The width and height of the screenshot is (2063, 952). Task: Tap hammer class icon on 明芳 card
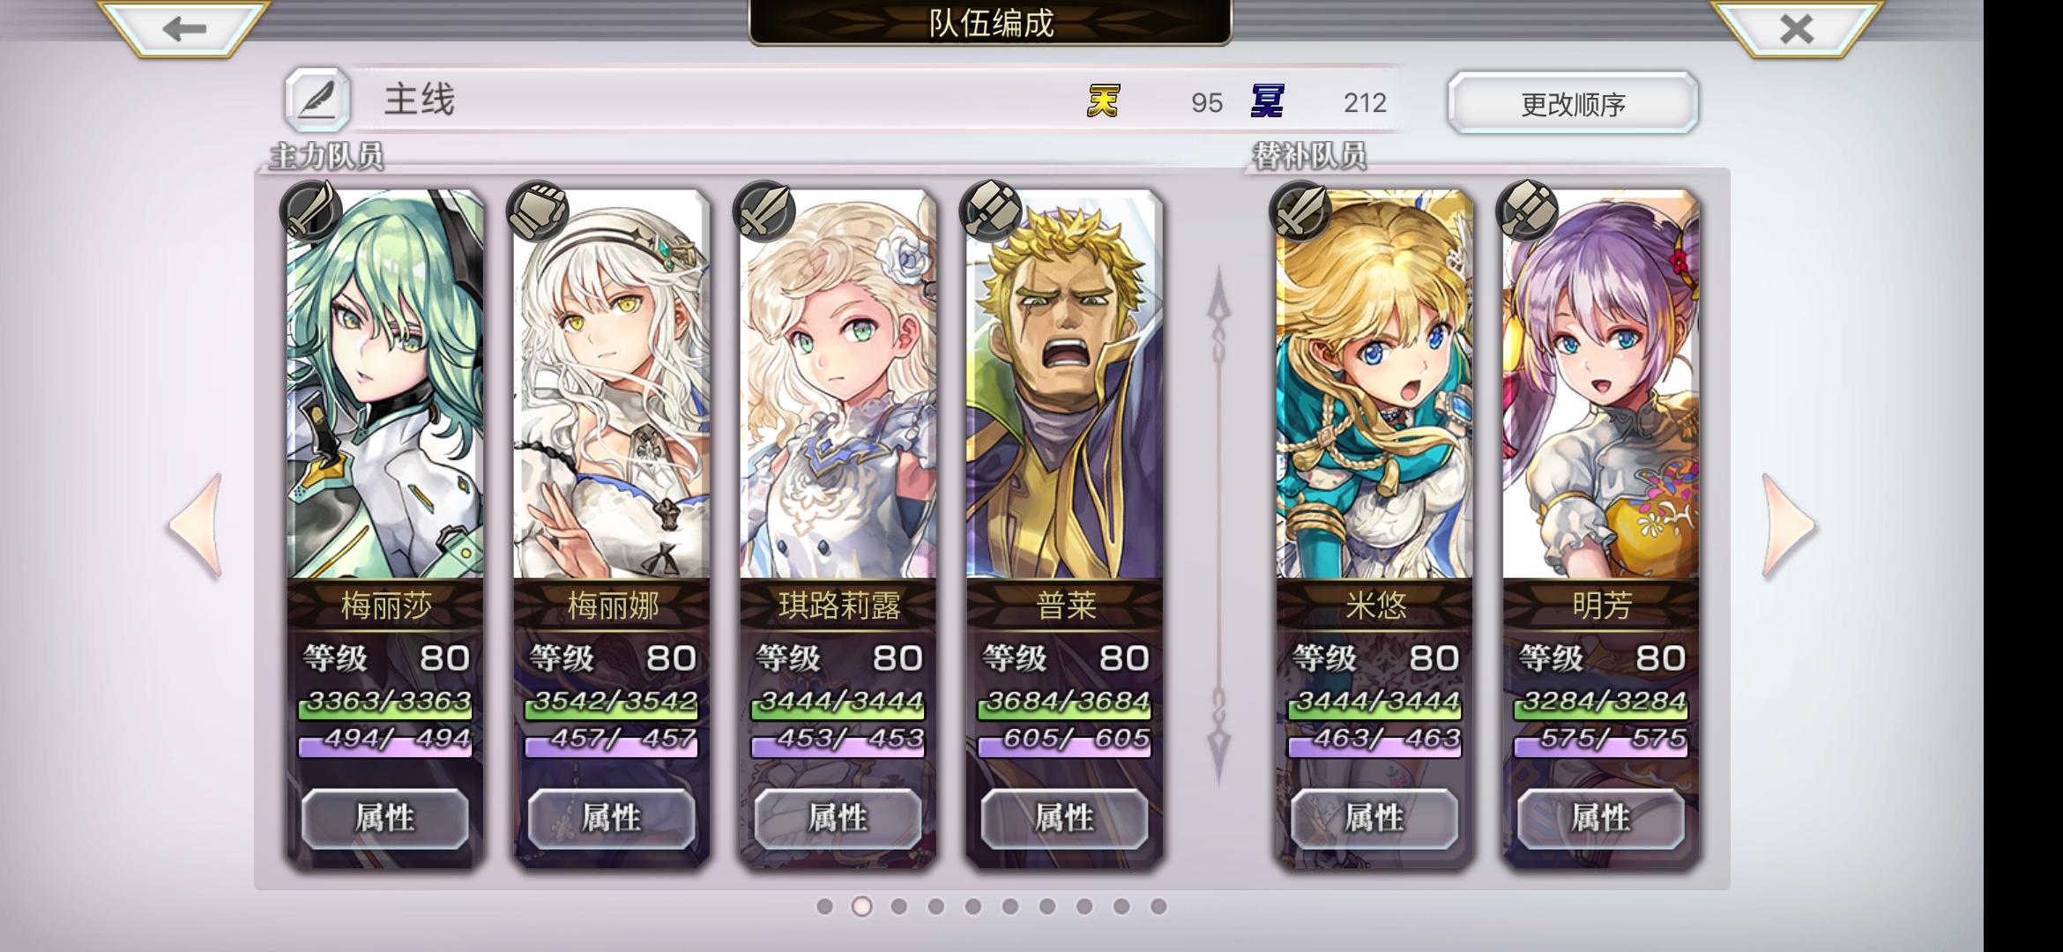(1527, 212)
